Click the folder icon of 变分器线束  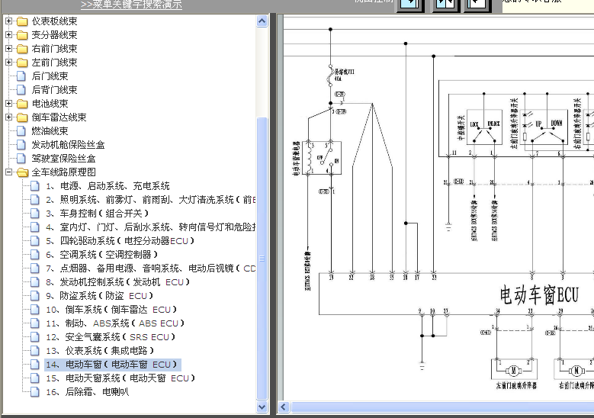click(x=22, y=35)
